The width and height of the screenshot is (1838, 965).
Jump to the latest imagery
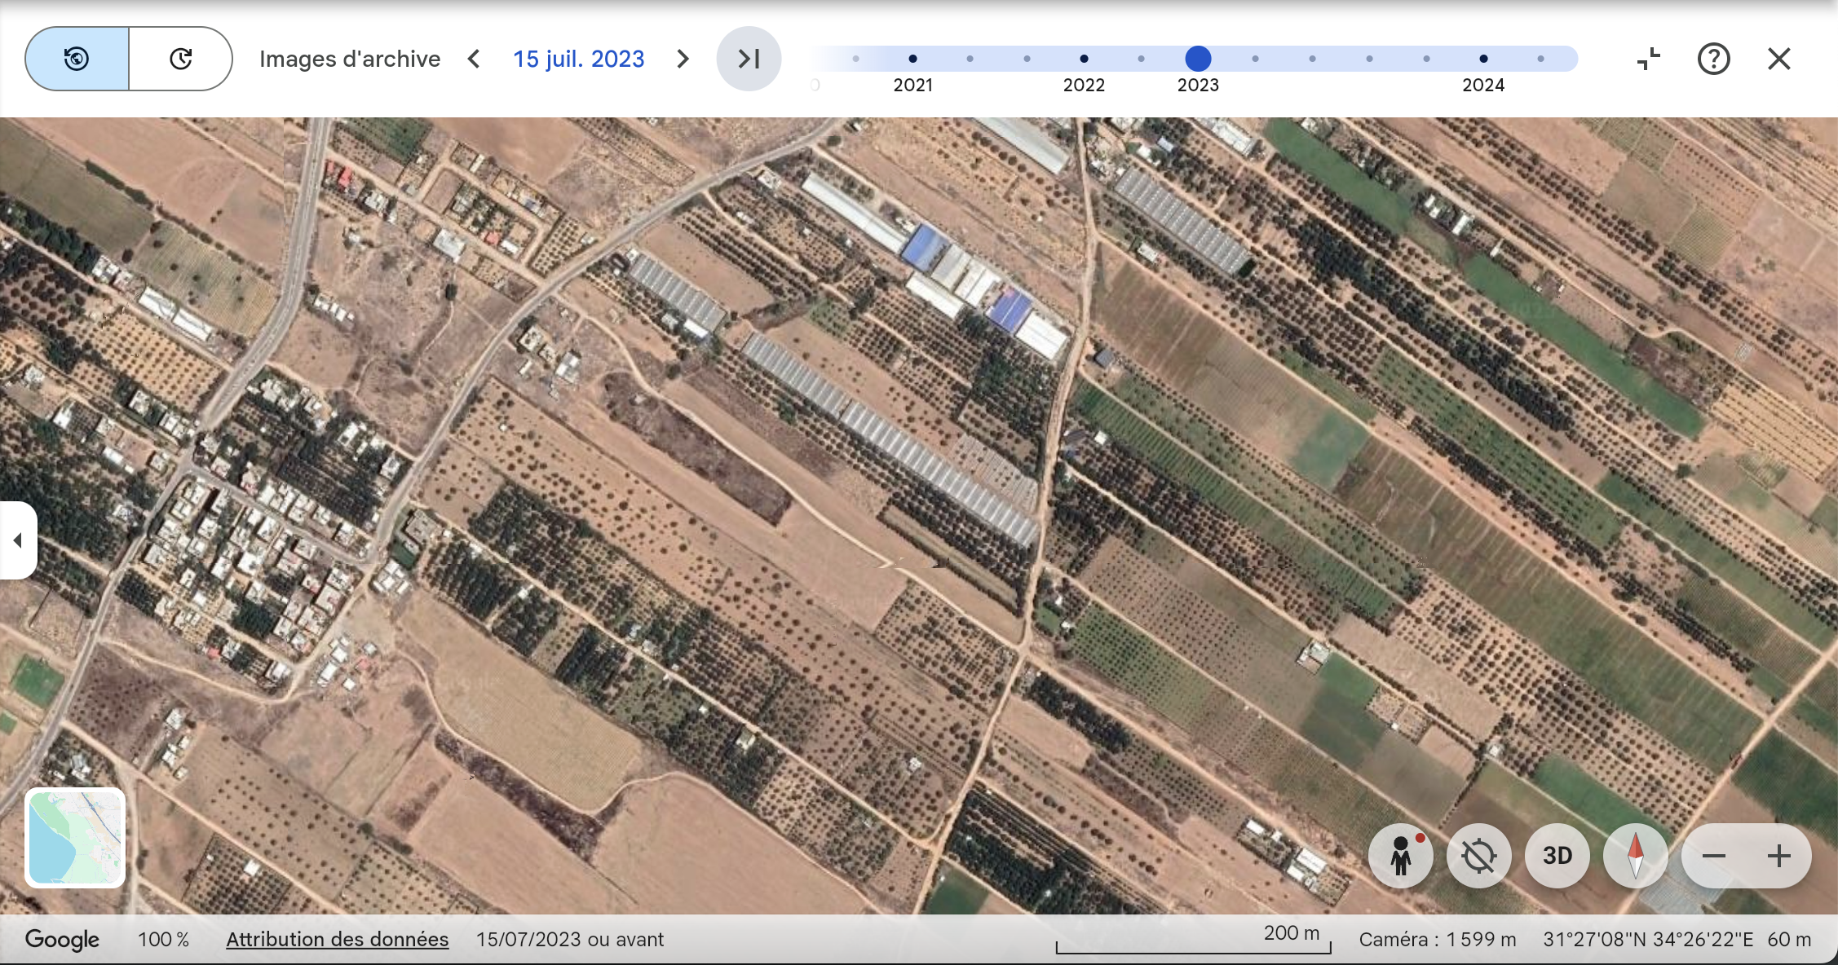coord(749,59)
